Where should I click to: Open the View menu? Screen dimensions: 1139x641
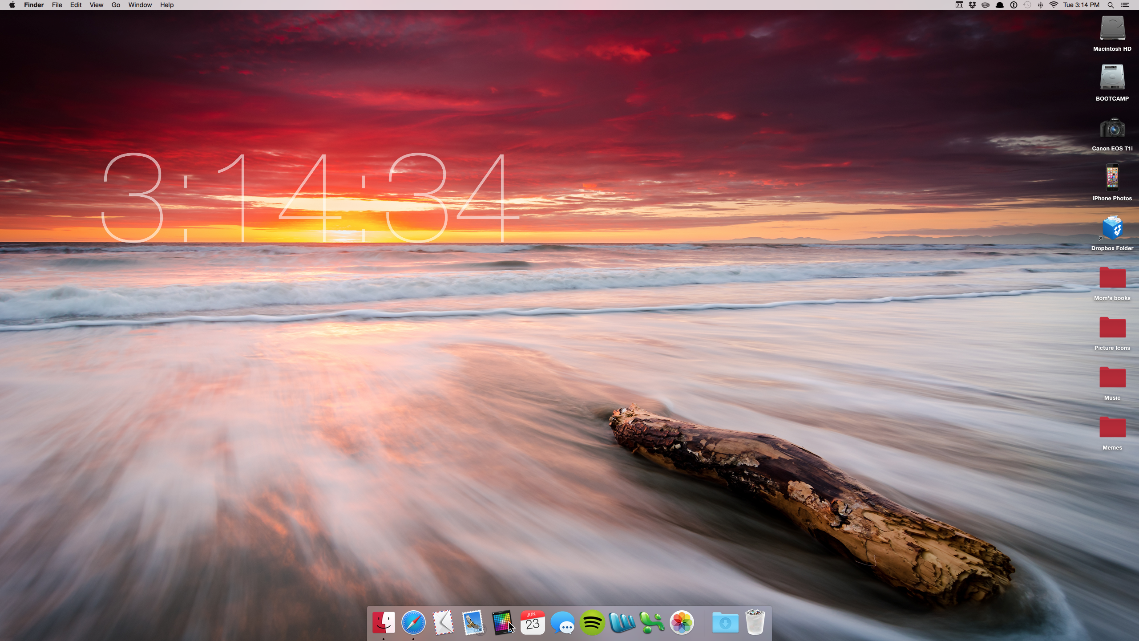[x=96, y=5]
